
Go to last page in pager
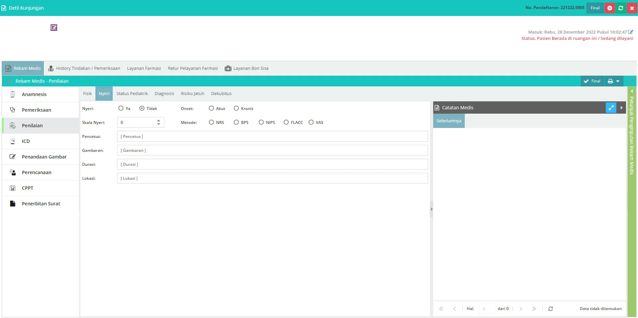point(534,309)
